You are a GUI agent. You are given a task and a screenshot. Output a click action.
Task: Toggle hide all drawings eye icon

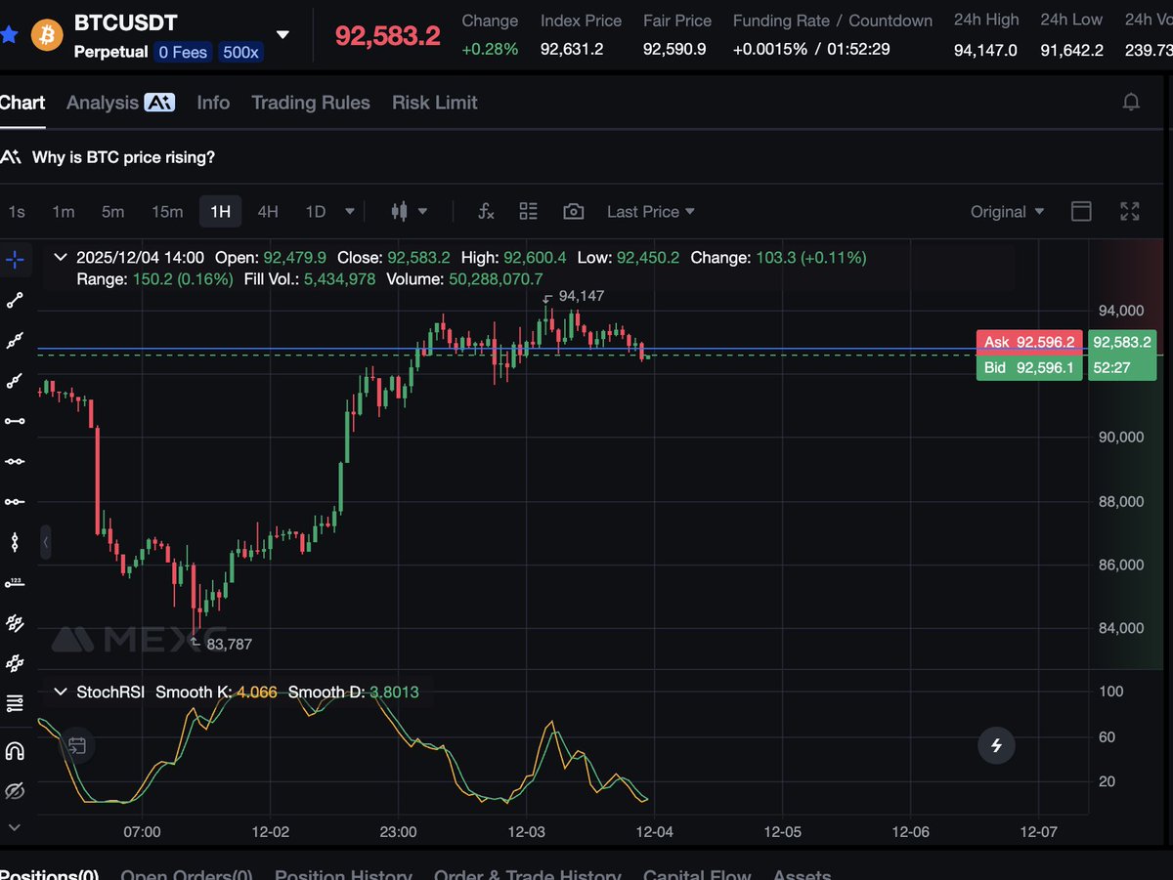[x=15, y=790]
